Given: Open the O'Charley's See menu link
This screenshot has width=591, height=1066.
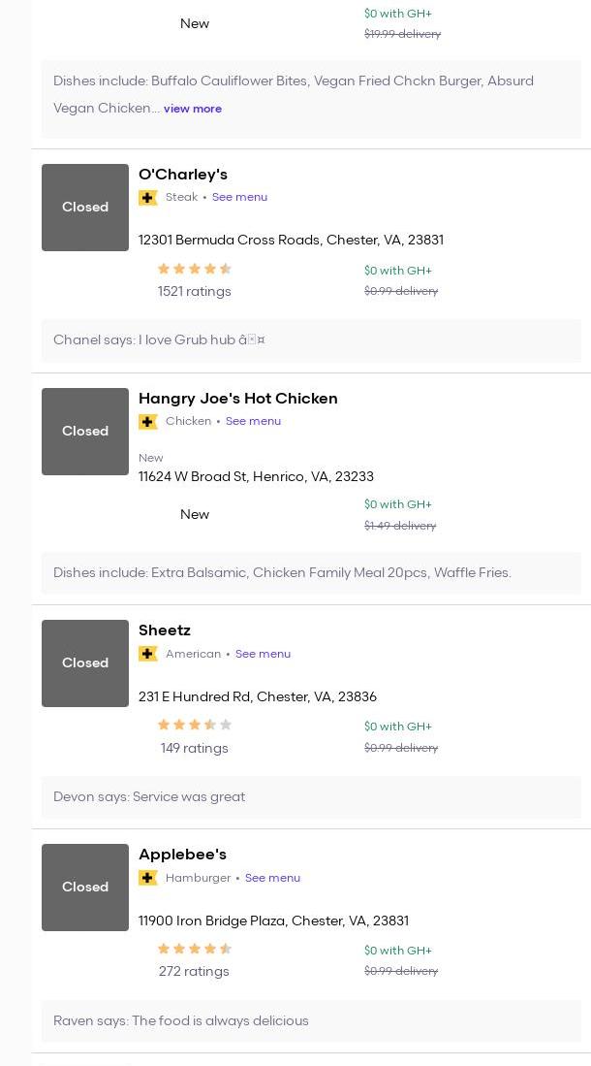Looking at the screenshot, I should [x=239, y=197].
